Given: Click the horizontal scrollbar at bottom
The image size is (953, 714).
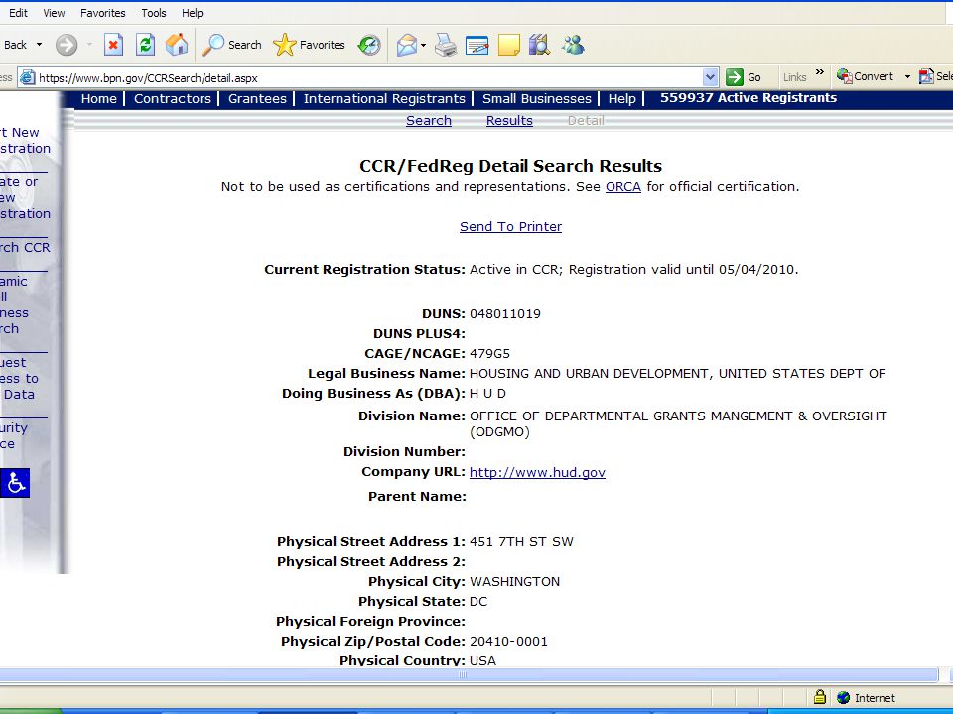Looking at the screenshot, I should [468, 674].
